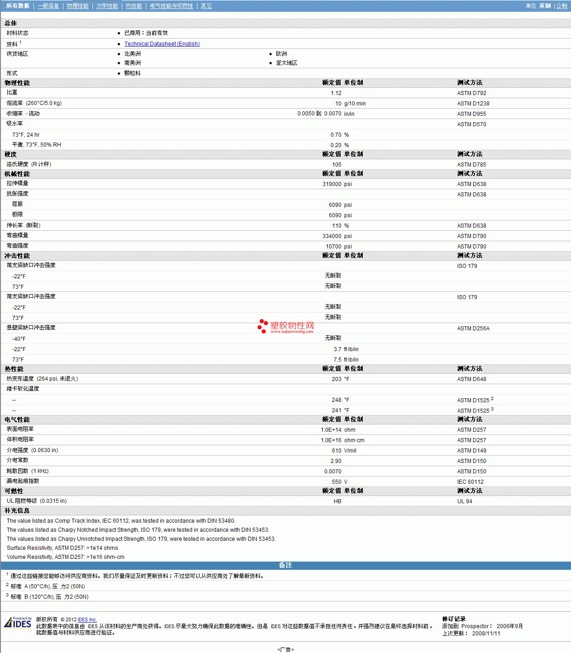
Task: Click the ASTM D648 test method
Action: click(471, 379)
